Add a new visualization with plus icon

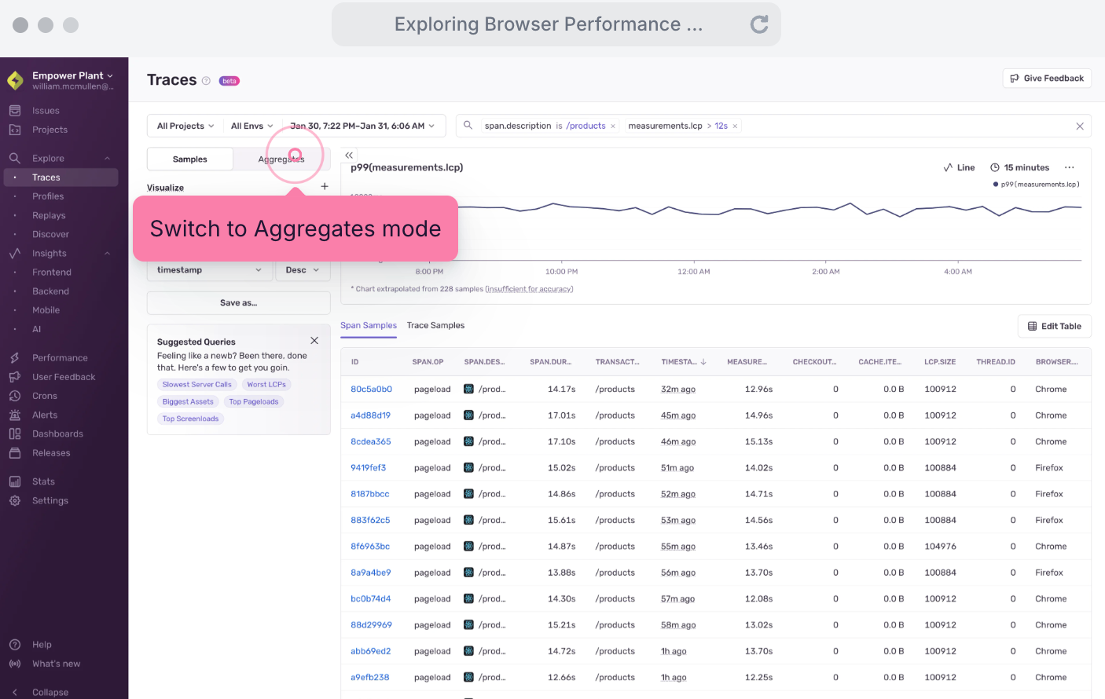(x=325, y=187)
